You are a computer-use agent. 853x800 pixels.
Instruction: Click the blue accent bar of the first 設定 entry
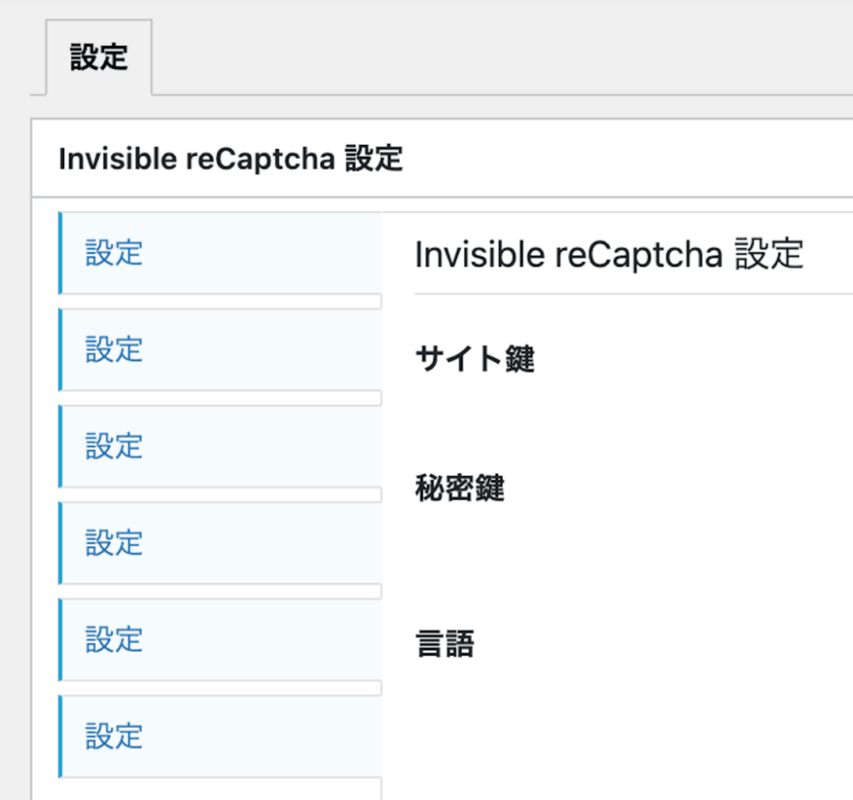tap(60, 253)
